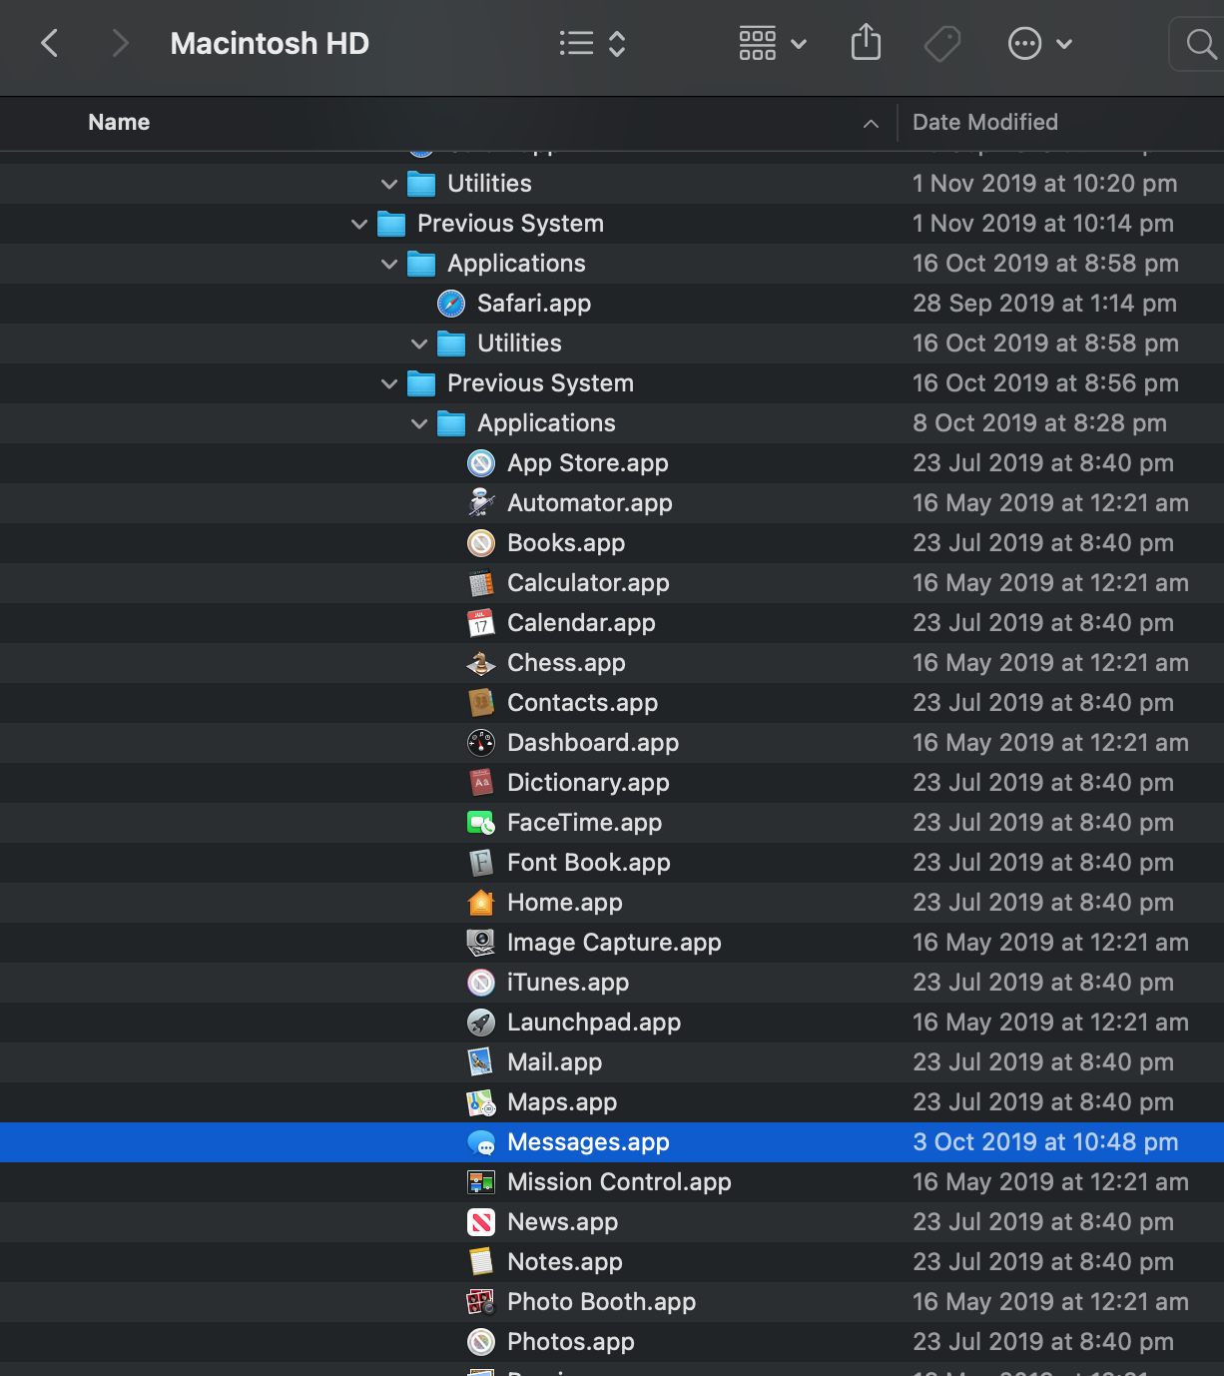Click the Applications name dated 16 Oct 2019
The width and height of the screenshot is (1224, 1376).
click(516, 264)
